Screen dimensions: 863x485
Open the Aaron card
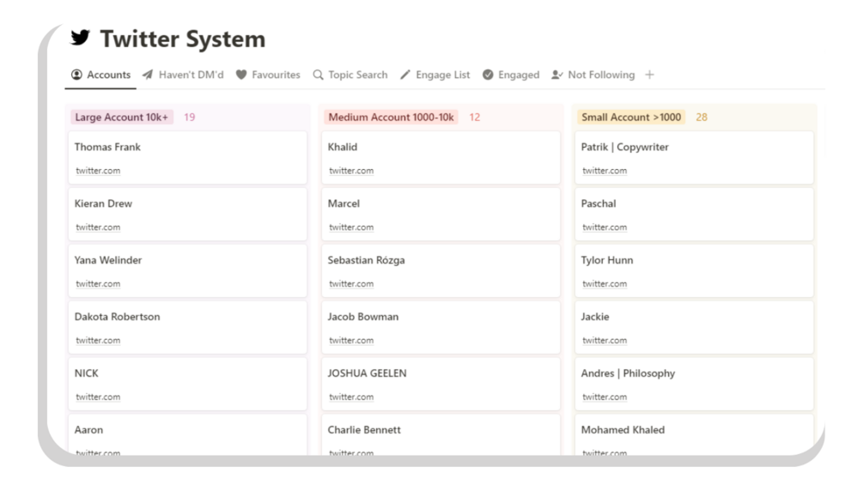tap(188, 435)
